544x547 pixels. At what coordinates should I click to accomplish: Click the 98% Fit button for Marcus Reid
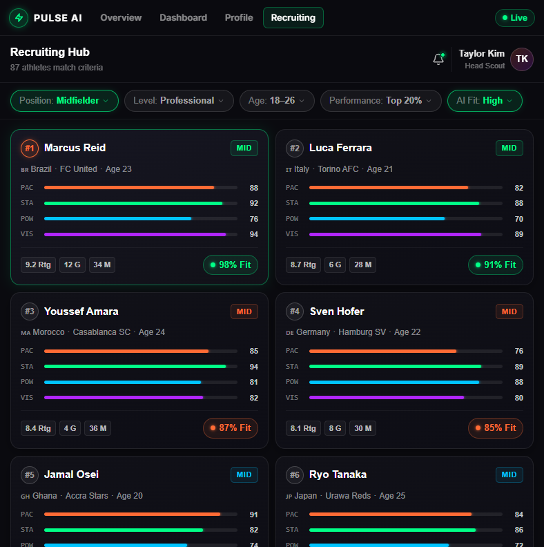tap(230, 265)
